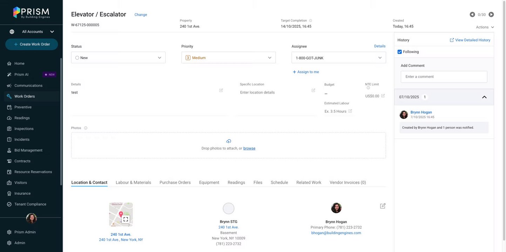Open the Status dropdown
The image size is (506, 252).
tap(118, 58)
